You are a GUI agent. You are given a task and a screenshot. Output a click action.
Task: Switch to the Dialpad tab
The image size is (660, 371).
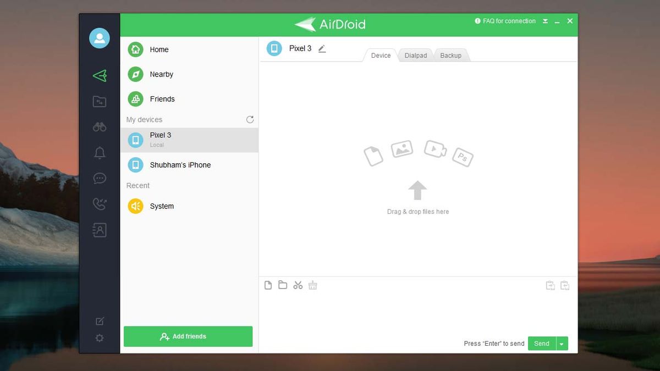pos(416,55)
